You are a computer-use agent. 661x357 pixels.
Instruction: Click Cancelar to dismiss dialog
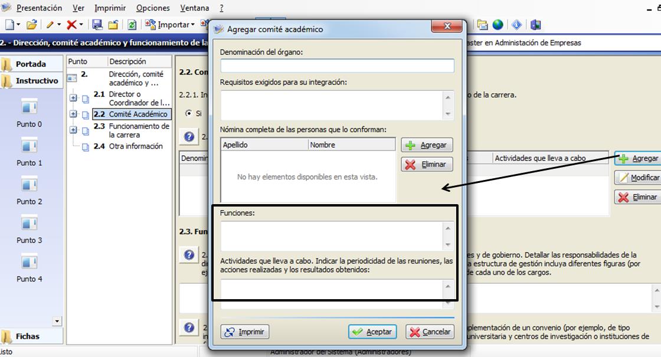point(430,332)
